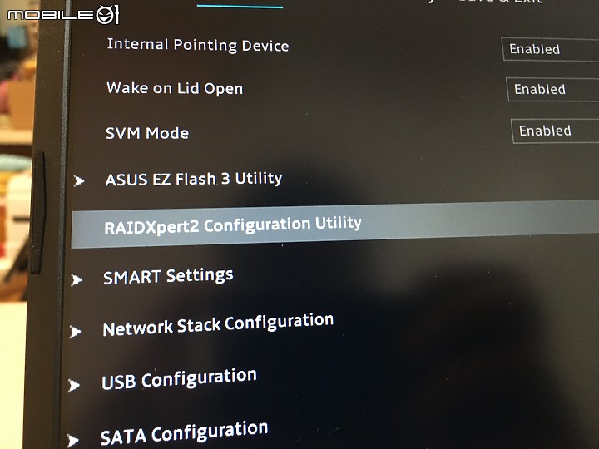This screenshot has height=449, width=599.
Task: Select the Wake on Lid Open label
Action: 175,88
